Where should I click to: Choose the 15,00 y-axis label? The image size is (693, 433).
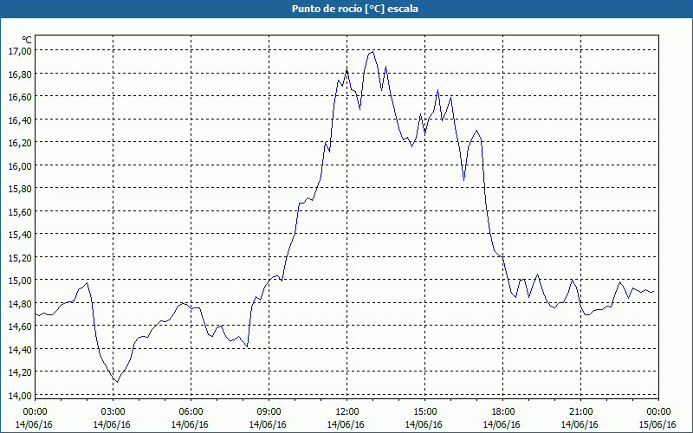pos(20,281)
